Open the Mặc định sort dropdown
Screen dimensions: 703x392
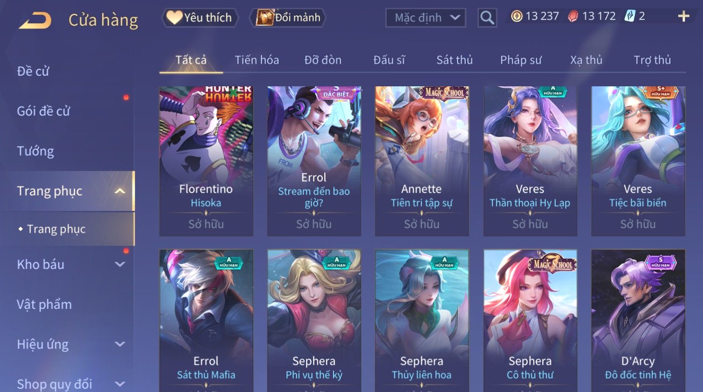pyautogui.click(x=425, y=18)
